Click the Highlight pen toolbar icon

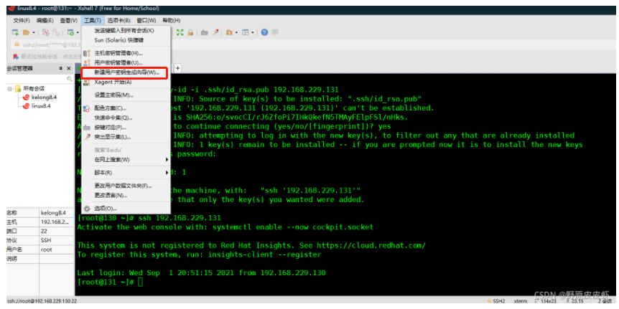click(215, 32)
